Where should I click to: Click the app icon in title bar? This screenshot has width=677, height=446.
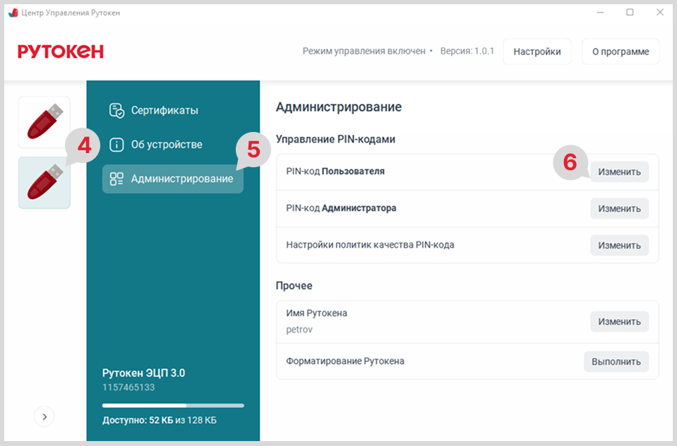coord(12,13)
